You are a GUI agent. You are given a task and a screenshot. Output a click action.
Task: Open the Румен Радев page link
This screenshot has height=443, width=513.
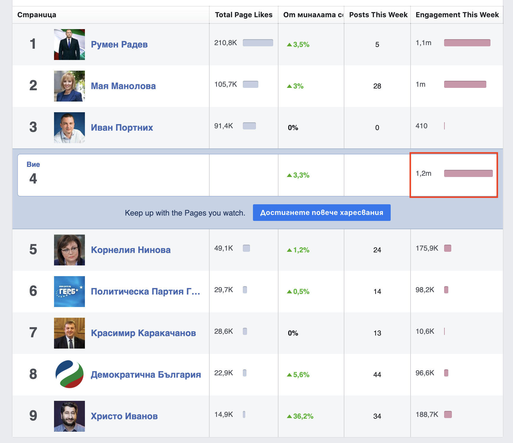pos(119,45)
